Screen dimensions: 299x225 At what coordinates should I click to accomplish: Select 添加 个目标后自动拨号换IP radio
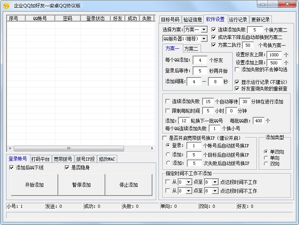168,154
